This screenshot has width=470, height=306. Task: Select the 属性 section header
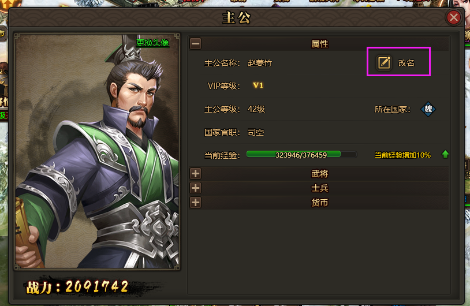coord(319,44)
